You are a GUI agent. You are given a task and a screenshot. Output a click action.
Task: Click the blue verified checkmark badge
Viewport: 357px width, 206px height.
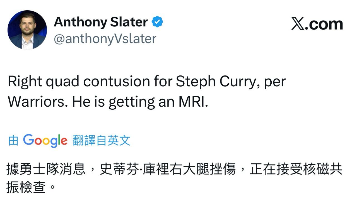157,22
